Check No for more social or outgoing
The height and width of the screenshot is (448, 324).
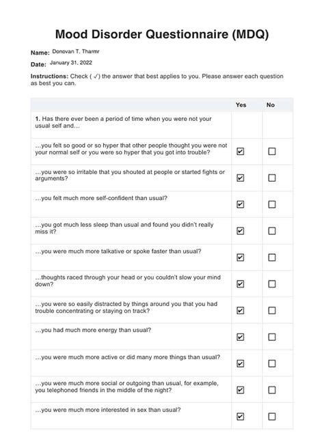pos(271,390)
